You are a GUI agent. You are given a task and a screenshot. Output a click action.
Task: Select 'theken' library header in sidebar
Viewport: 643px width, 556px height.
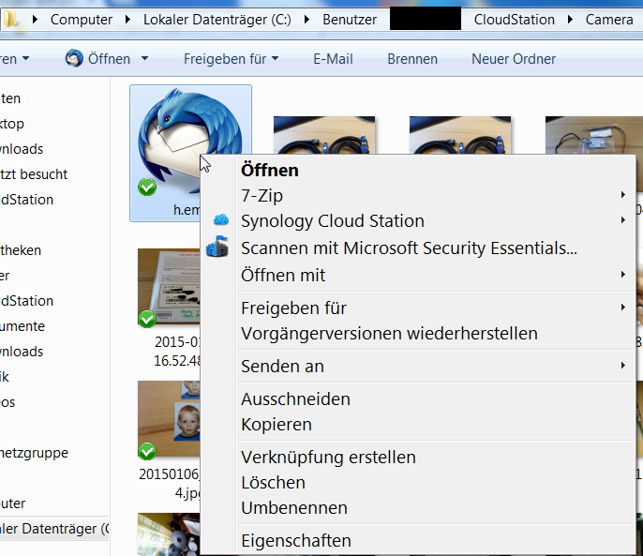[21, 250]
